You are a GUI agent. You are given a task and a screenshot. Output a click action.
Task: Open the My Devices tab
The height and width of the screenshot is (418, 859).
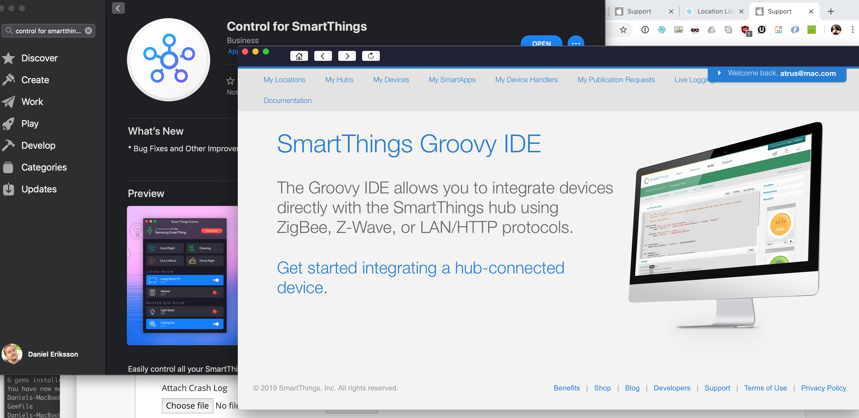(391, 80)
